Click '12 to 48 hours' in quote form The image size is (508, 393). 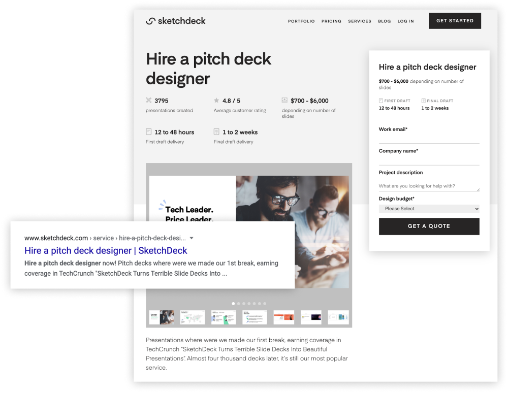[x=394, y=108]
